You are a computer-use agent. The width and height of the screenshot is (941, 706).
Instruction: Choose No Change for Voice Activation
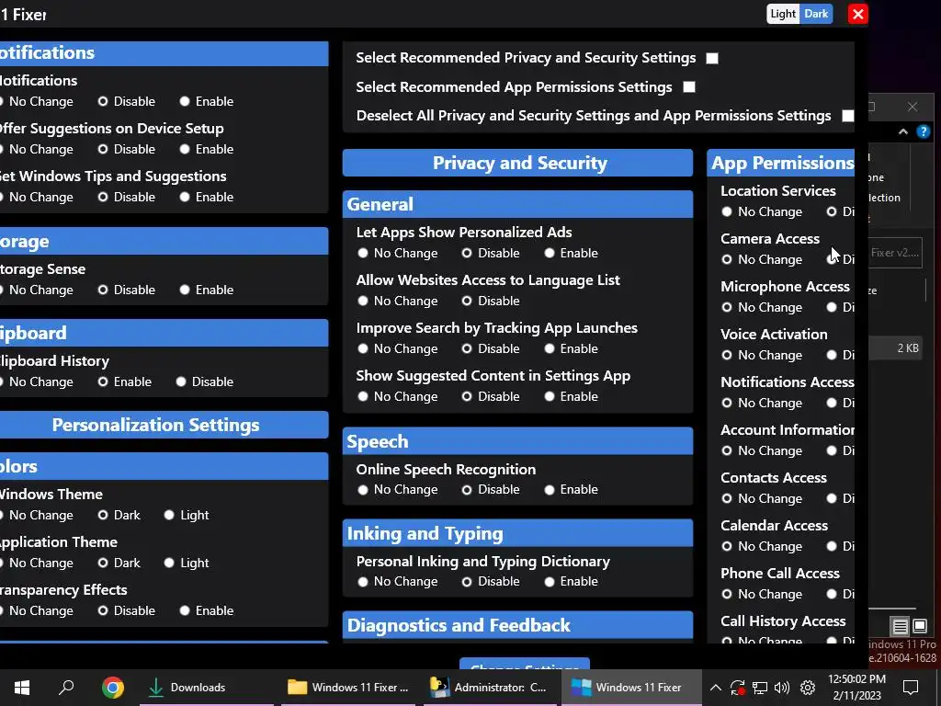pos(727,356)
